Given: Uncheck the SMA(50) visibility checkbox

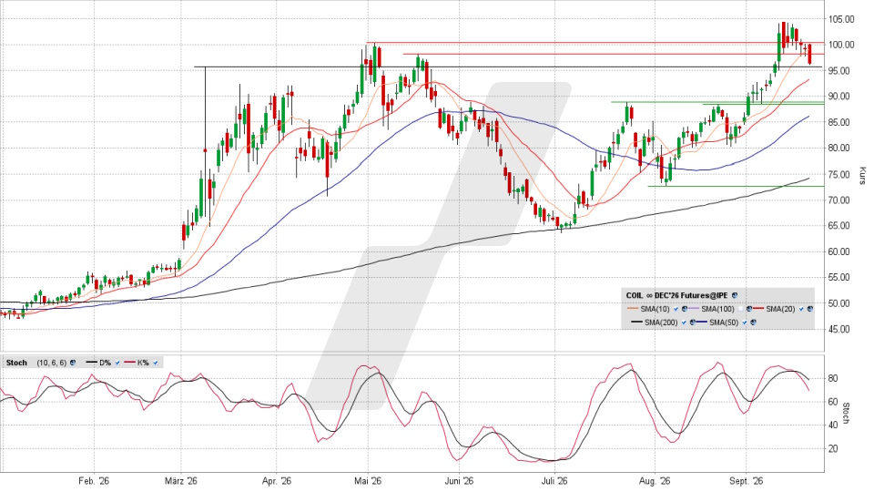Looking at the screenshot, I should 745,323.
